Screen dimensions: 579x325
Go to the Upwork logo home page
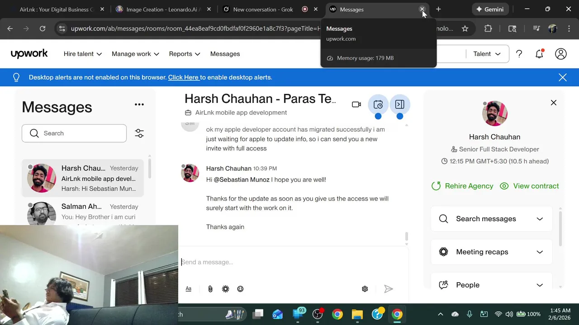[29, 54]
